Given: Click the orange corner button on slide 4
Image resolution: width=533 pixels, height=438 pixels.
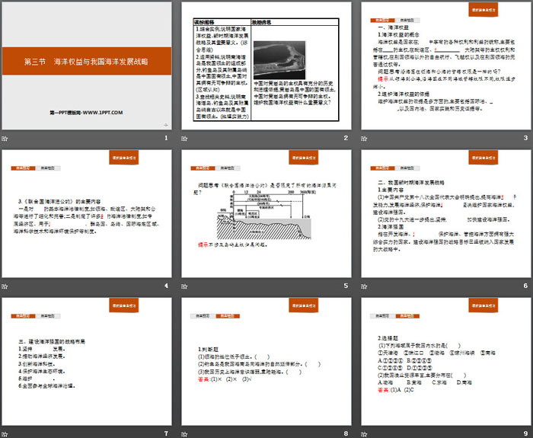Looking at the screenshot, I should point(123,158).
